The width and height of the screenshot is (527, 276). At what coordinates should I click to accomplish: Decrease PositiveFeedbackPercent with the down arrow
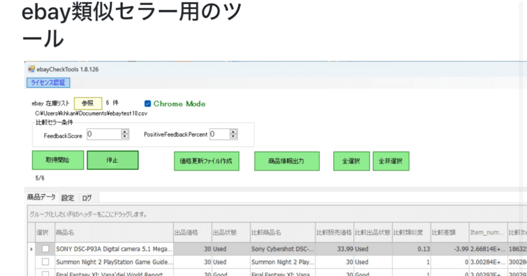tap(233, 137)
